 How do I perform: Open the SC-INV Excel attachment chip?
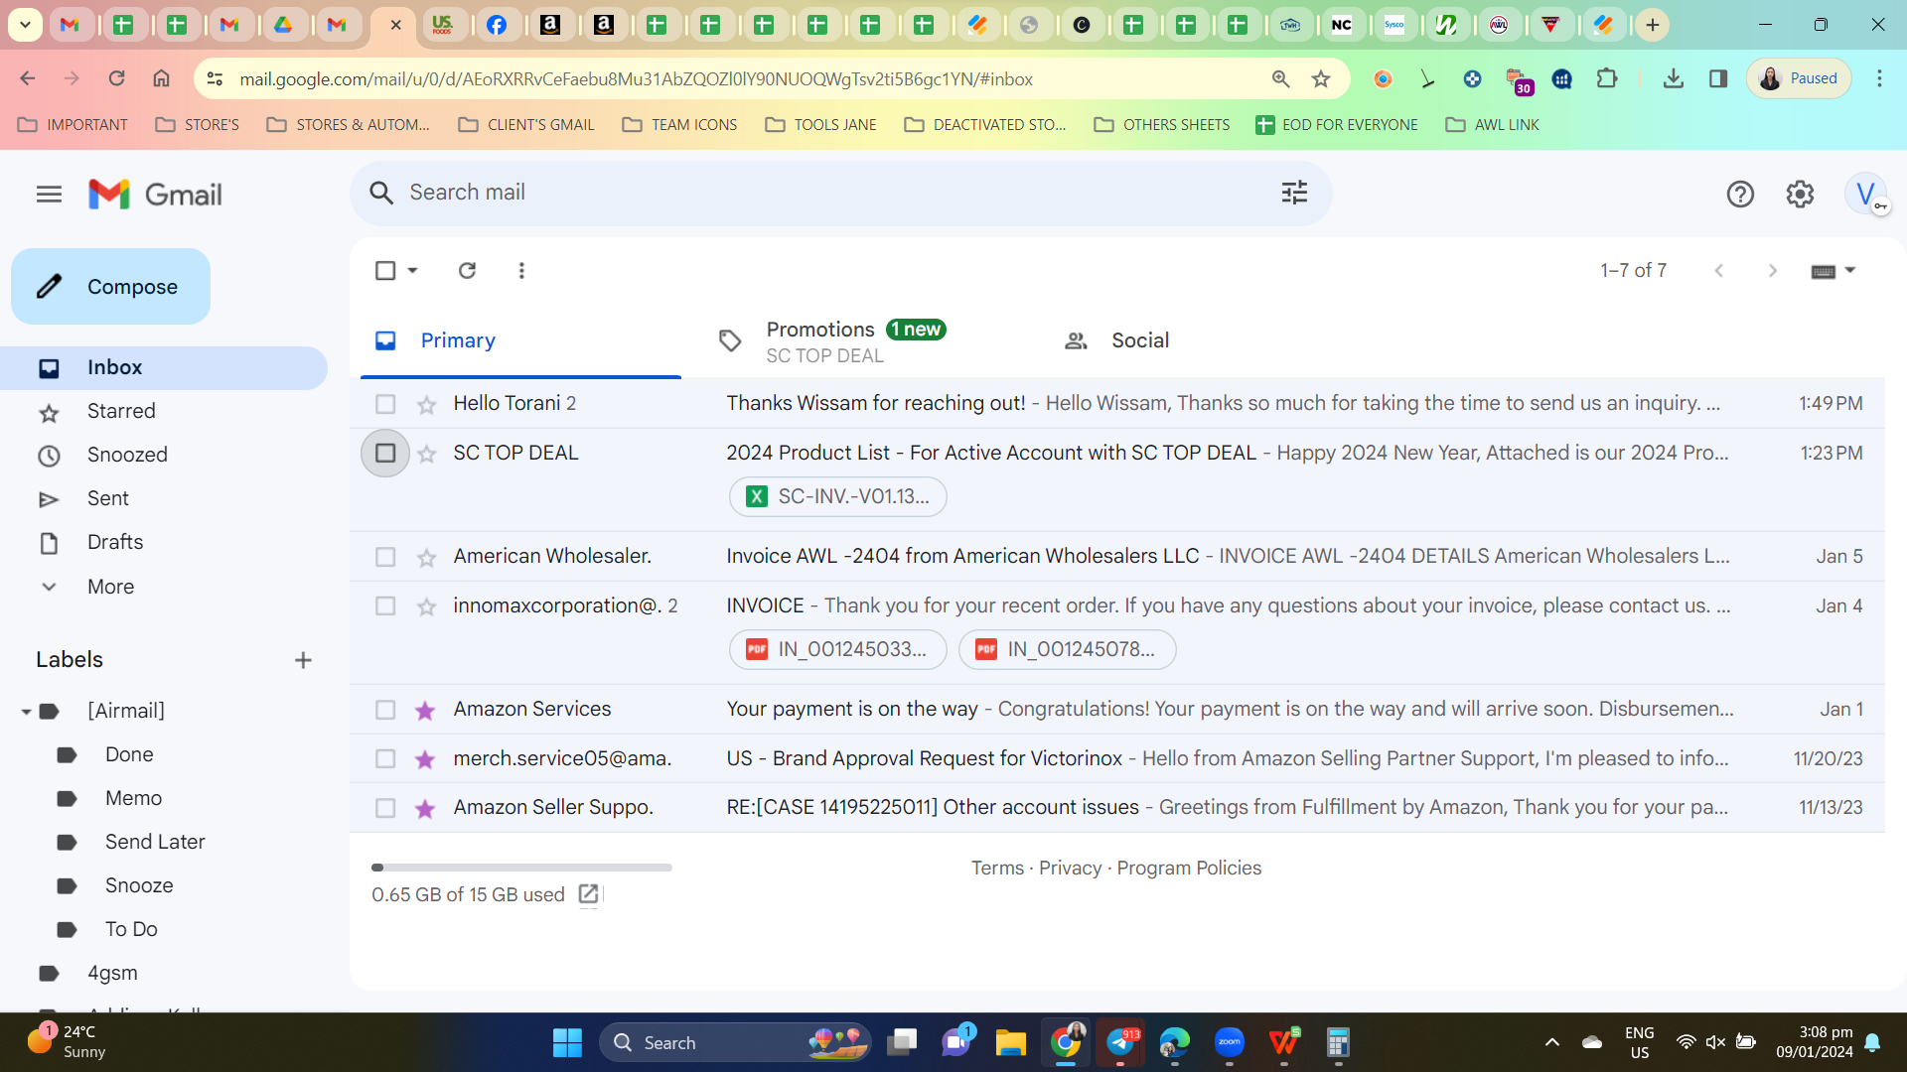[838, 497]
